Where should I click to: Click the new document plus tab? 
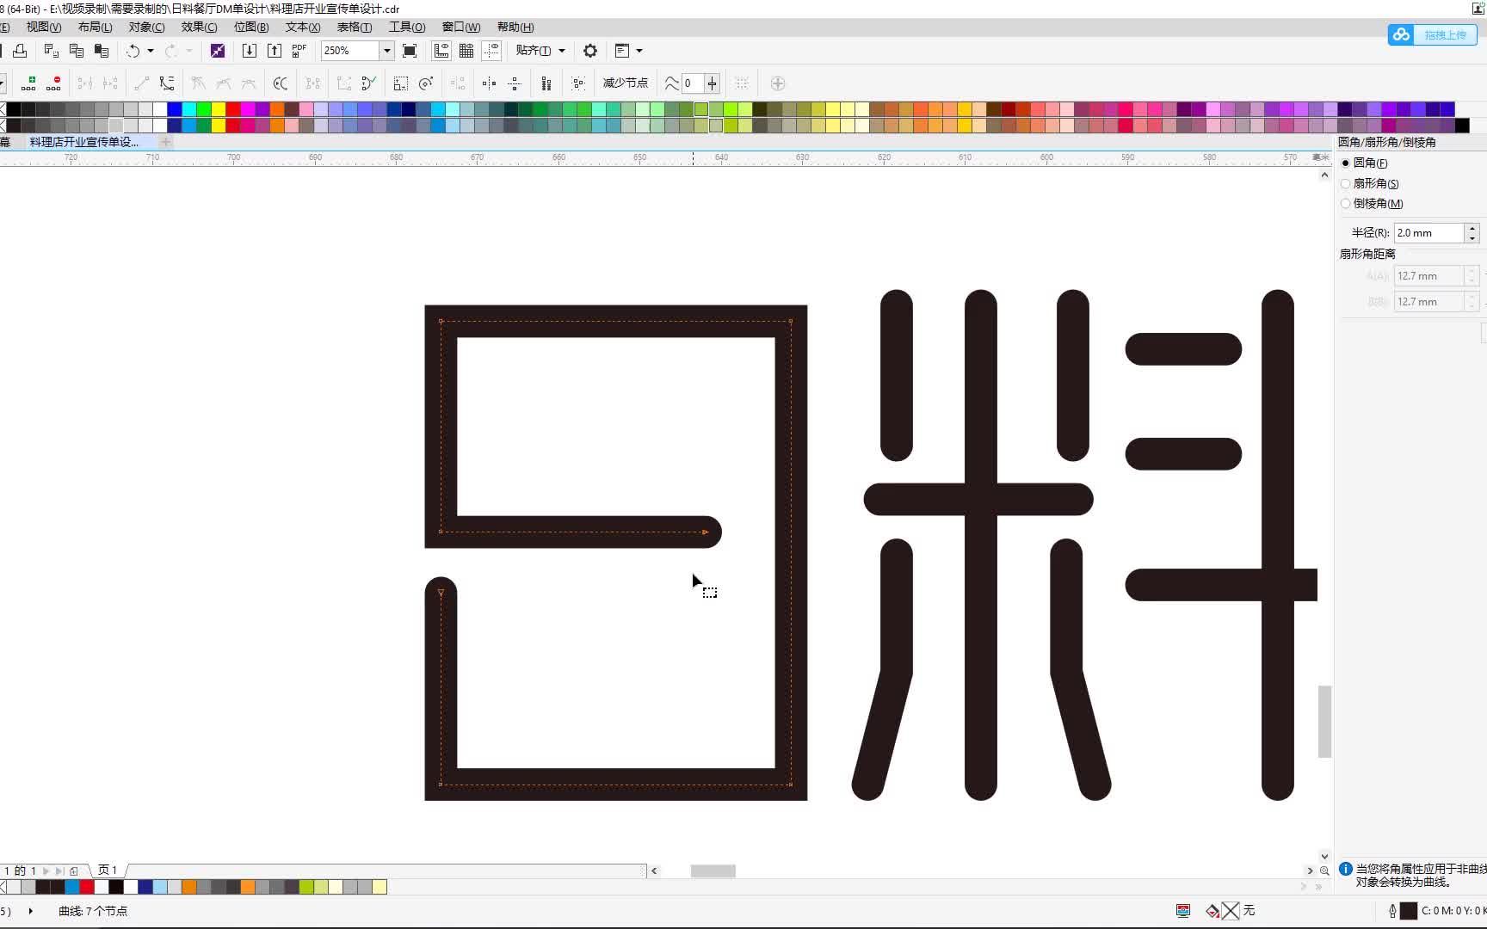point(165,142)
